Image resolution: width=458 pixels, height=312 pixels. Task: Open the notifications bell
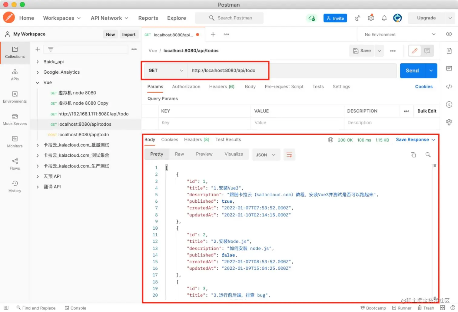click(384, 18)
